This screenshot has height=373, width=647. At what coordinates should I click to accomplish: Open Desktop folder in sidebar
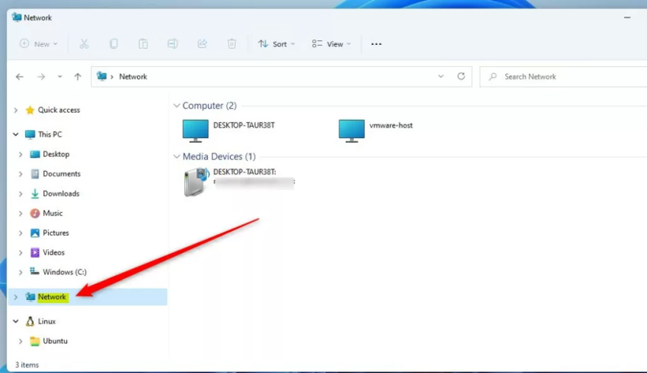pos(56,154)
